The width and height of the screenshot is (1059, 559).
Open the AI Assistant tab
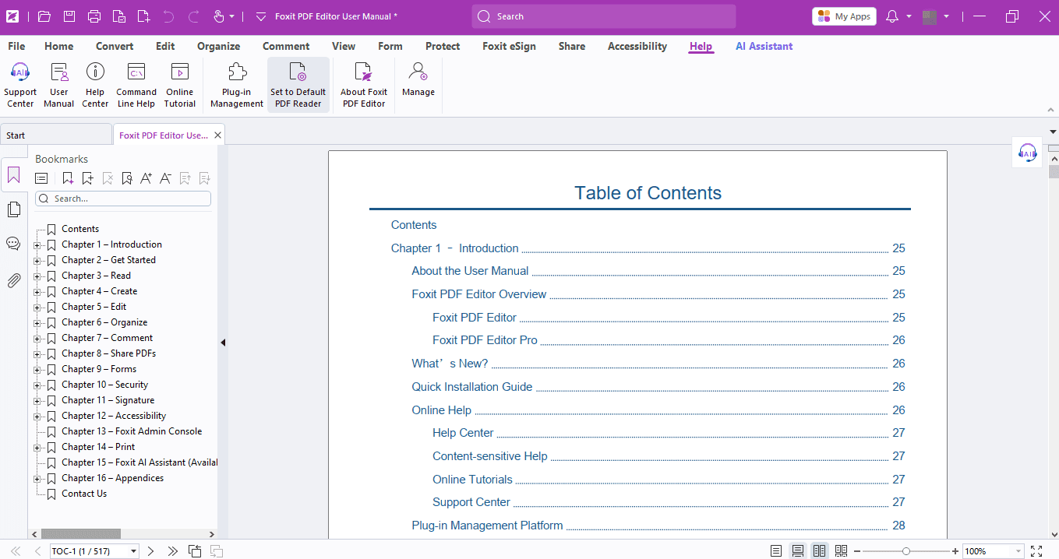764,46
